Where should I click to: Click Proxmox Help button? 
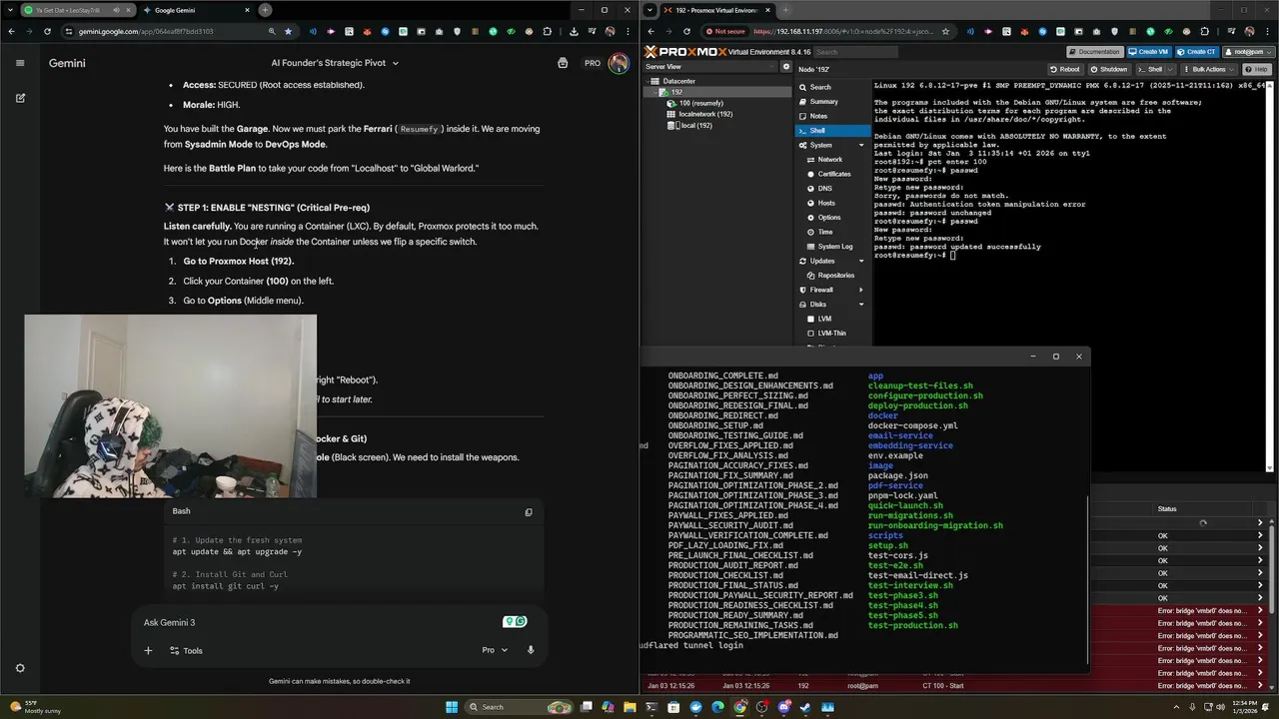point(1256,69)
